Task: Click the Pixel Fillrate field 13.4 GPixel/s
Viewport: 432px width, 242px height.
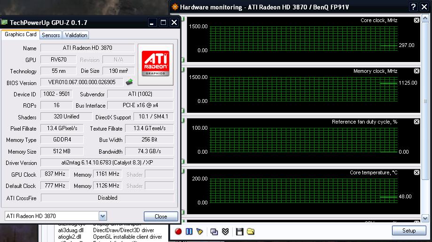Action: pyautogui.click(x=62, y=128)
